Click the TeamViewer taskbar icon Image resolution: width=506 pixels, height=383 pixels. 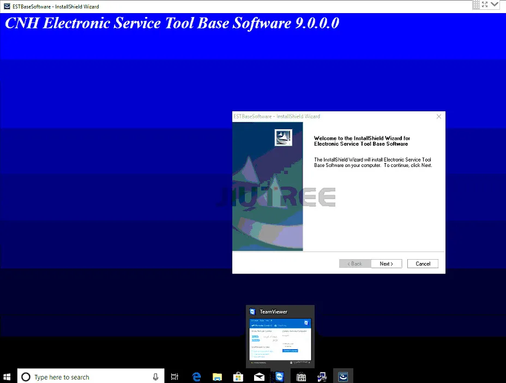(x=280, y=376)
